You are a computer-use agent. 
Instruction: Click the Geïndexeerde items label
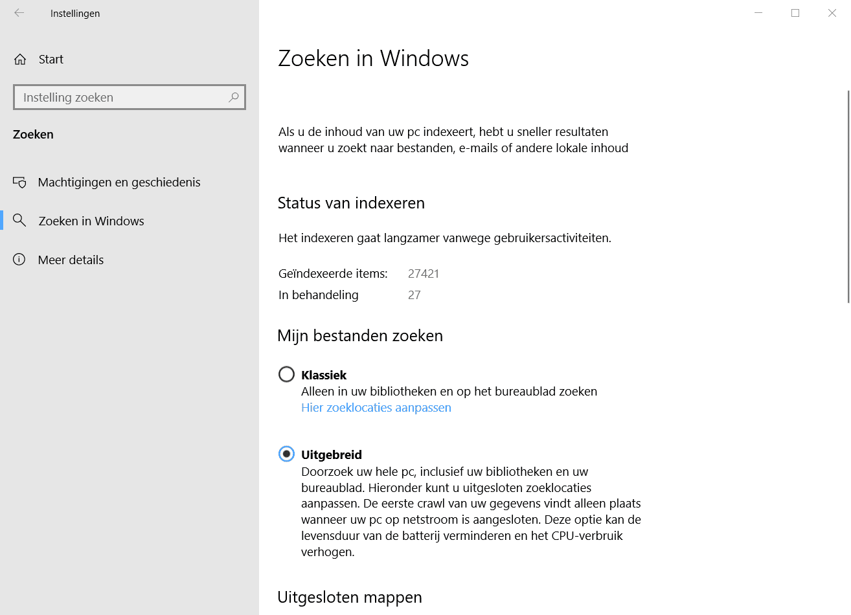coord(333,274)
